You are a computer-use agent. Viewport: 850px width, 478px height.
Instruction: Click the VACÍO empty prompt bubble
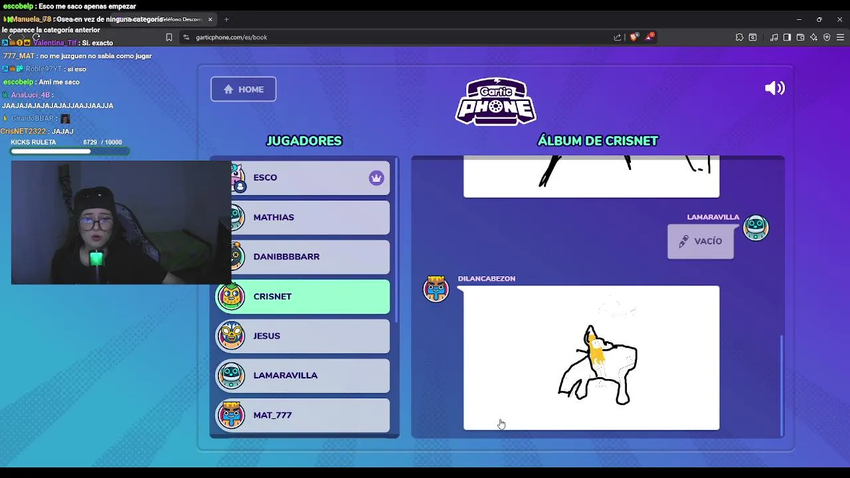click(700, 242)
